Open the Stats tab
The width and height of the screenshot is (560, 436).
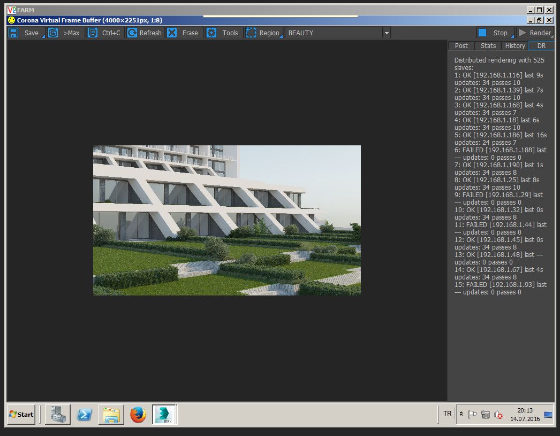click(488, 45)
